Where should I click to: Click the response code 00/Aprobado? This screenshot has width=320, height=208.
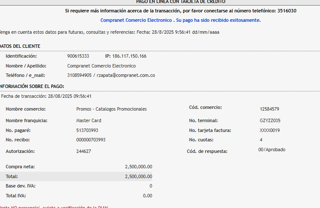point(272,150)
